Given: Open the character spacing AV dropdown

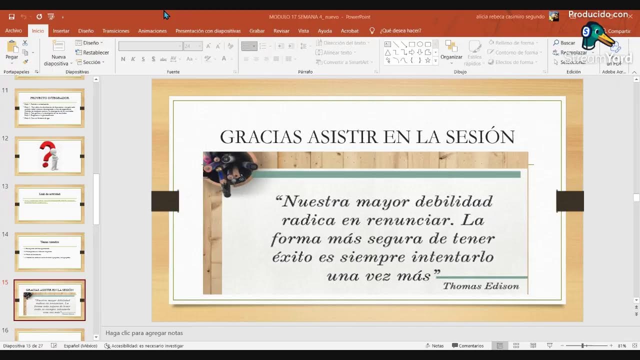Looking at the screenshot, I should point(174,59).
